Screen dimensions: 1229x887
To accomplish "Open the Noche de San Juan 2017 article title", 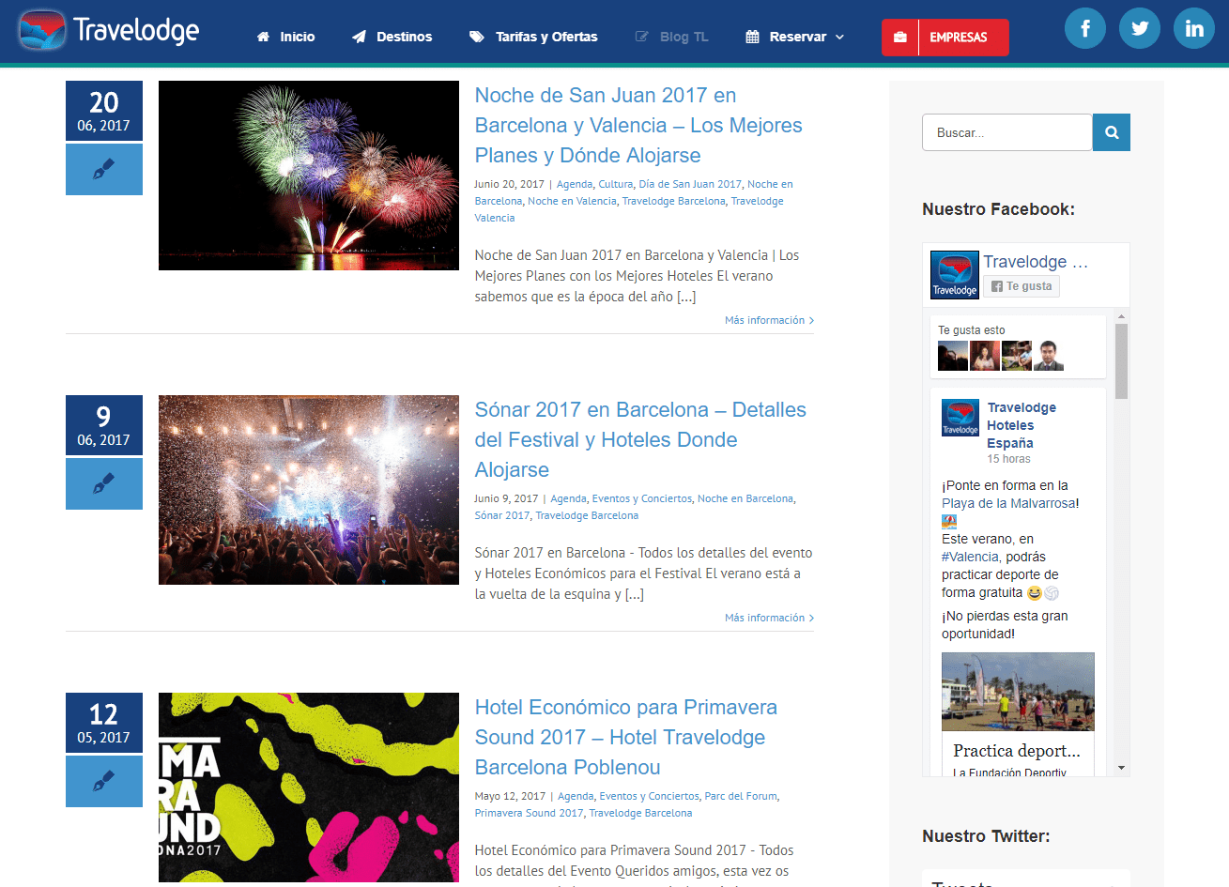I will tap(638, 125).
